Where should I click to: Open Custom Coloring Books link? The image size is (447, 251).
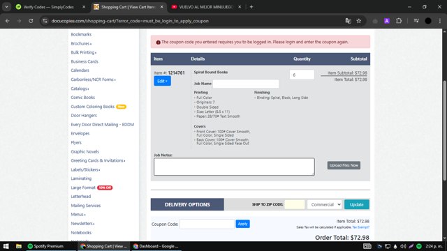click(93, 107)
